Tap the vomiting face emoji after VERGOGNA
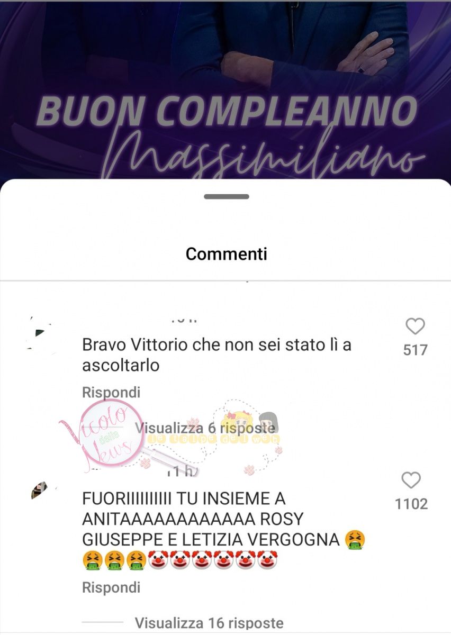 pyautogui.click(x=355, y=540)
